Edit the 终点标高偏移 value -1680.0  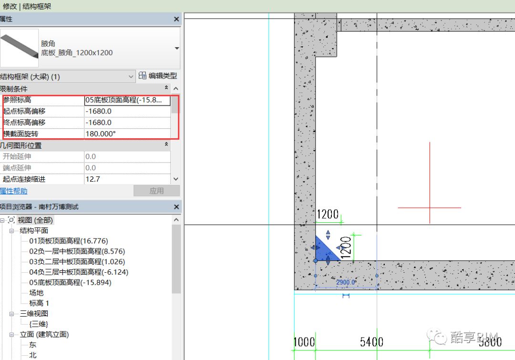pos(127,123)
